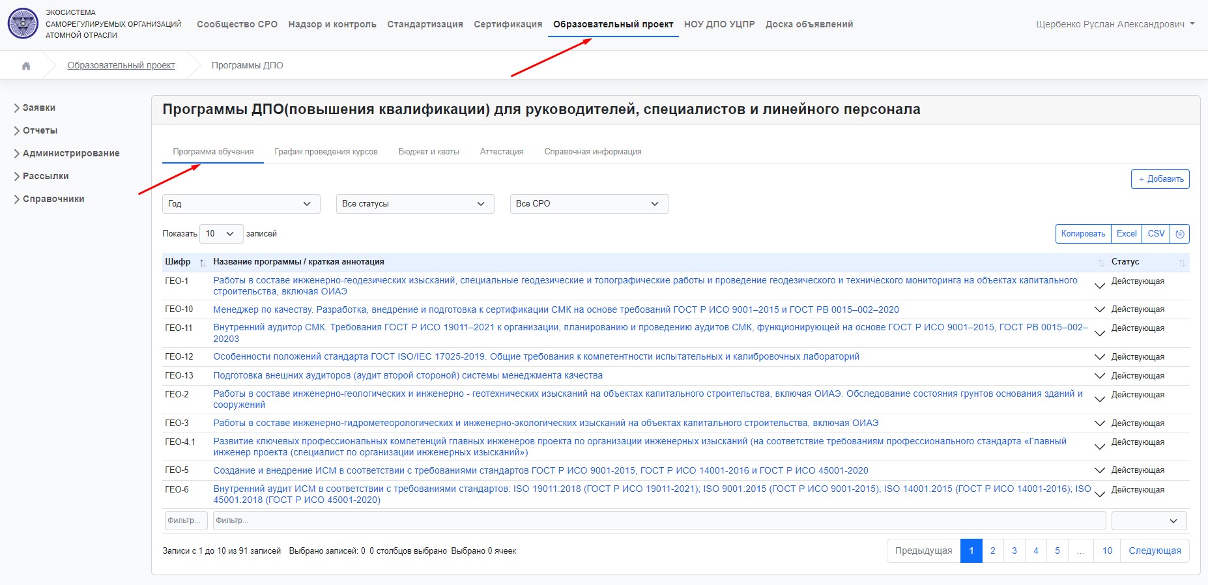This screenshot has width=1208, height=585.
Task: Open user menu Щербенко Руслан Александрович
Action: (1115, 24)
